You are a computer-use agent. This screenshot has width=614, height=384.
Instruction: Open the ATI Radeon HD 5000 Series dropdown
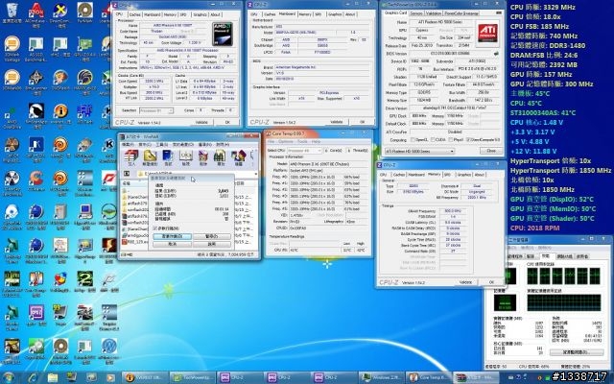[419, 151]
